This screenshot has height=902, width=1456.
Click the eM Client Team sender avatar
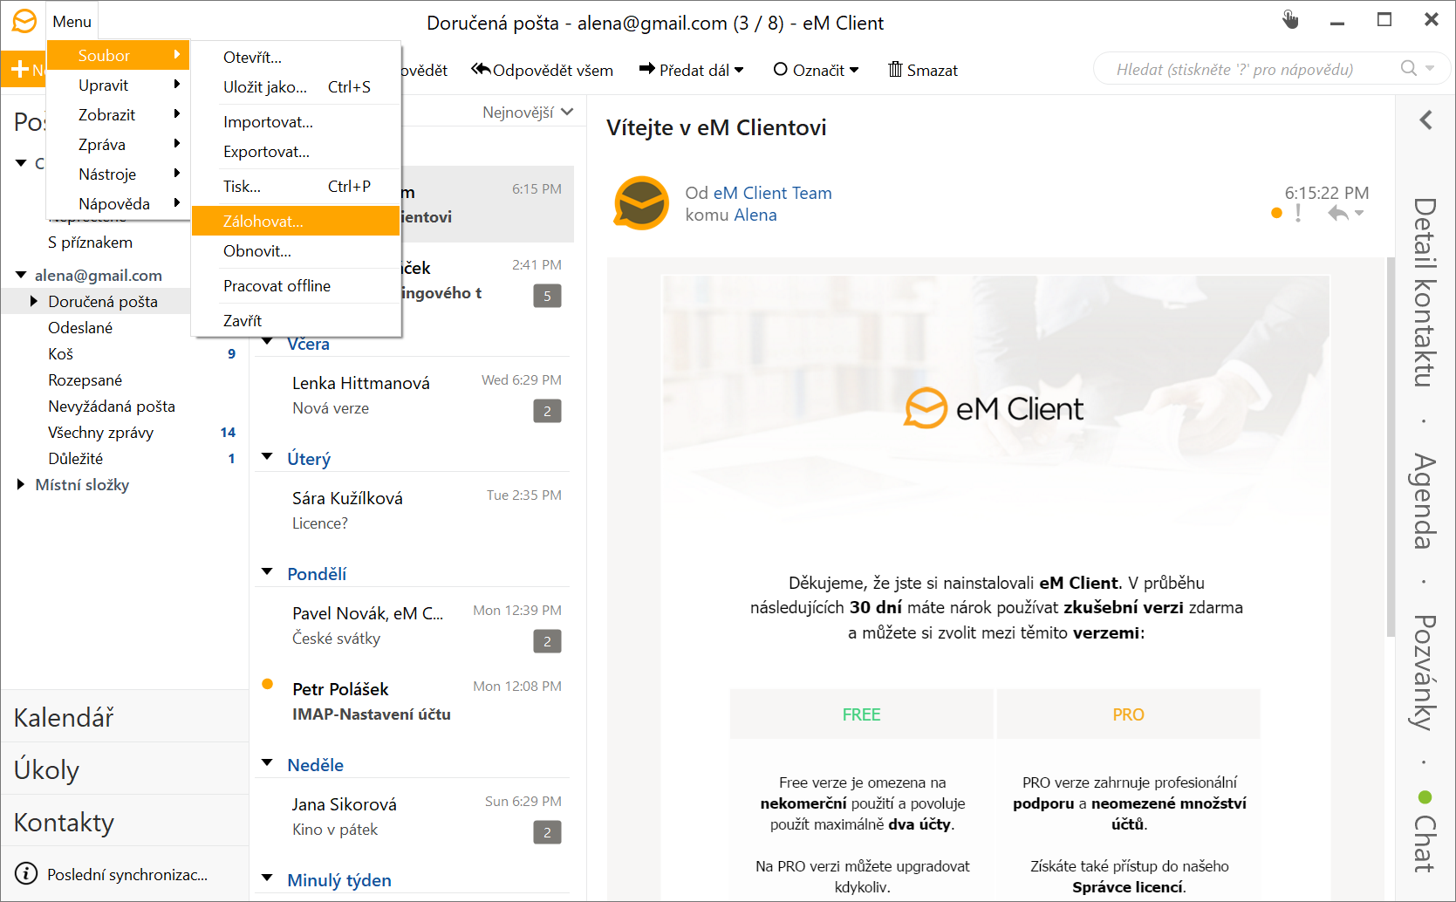click(x=641, y=203)
